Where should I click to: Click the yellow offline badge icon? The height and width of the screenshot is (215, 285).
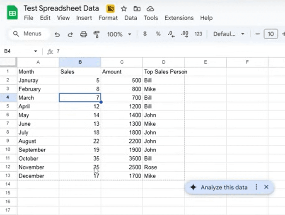point(111,9)
